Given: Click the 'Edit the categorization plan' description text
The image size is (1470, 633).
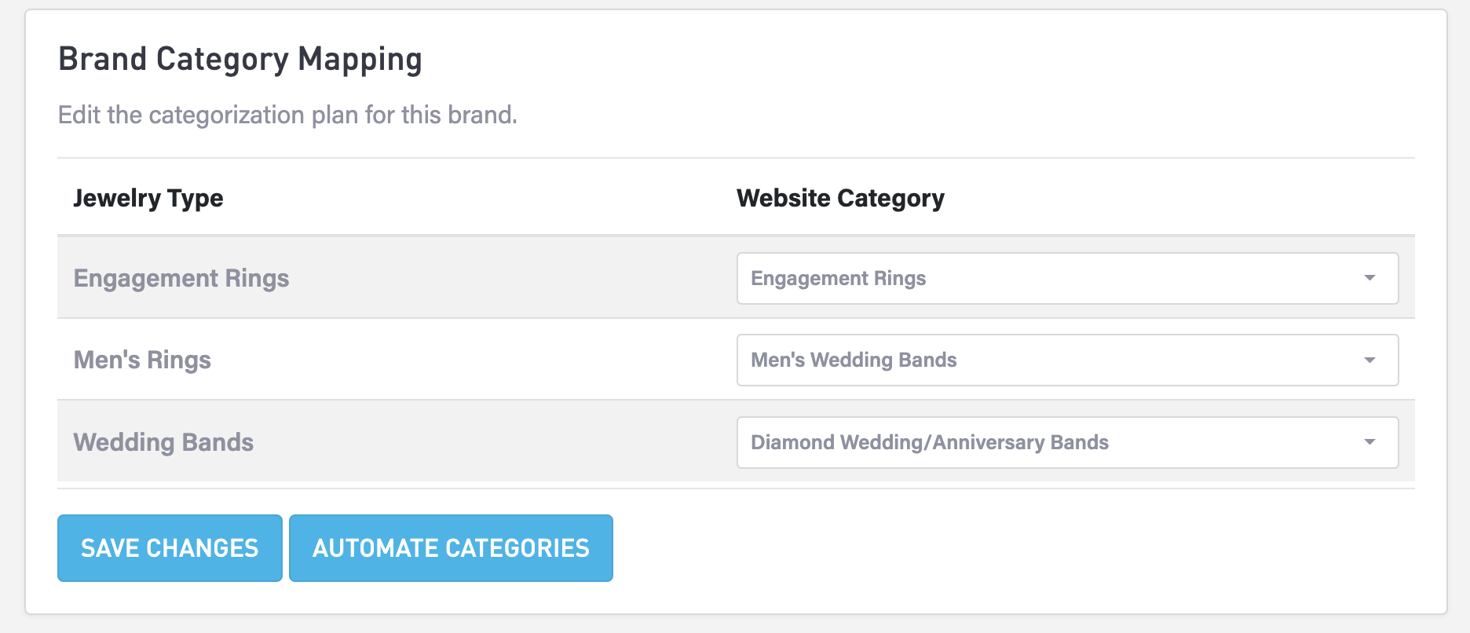Looking at the screenshot, I should [287, 115].
